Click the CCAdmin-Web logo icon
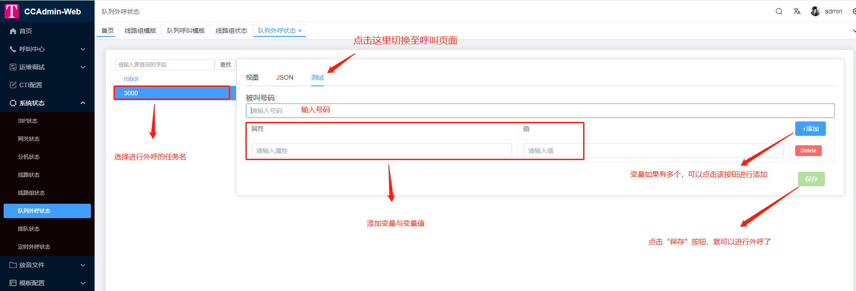Image resolution: width=856 pixels, height=291 pixels. pos(11,11)
